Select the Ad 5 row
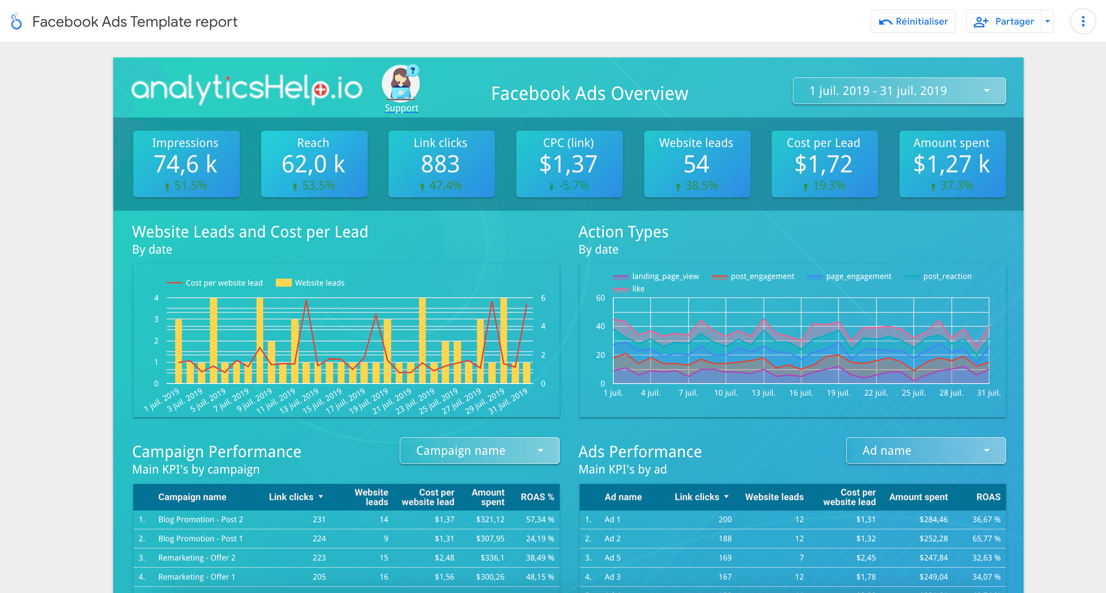 click(x=792, y=557)
